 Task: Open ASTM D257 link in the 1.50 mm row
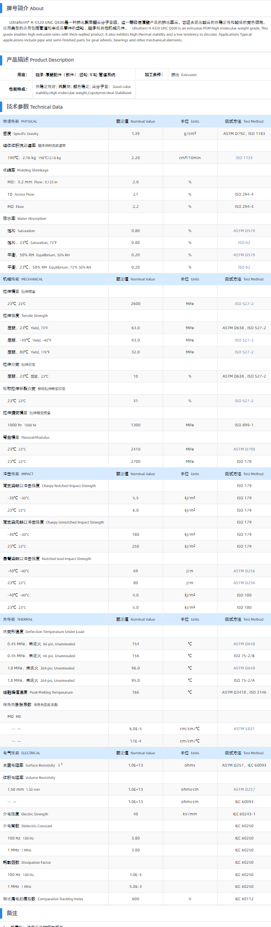(244, 789)
